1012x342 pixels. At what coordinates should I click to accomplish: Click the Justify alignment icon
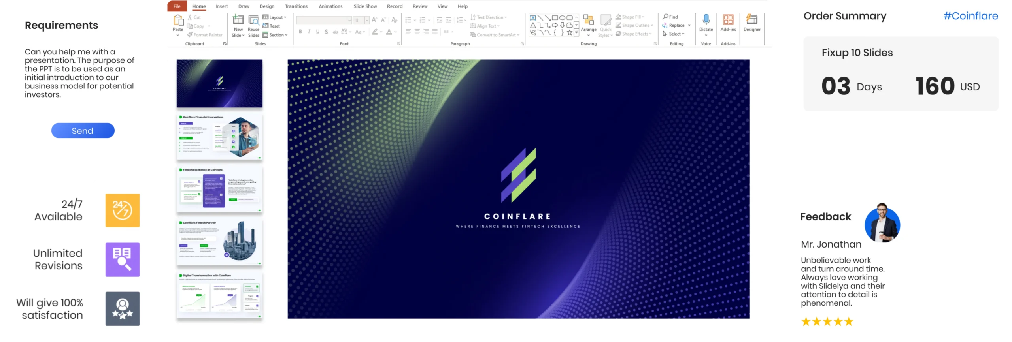435,32
